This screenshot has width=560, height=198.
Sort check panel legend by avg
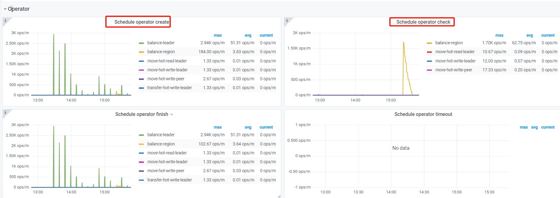pyautogui.click(x=529, y=35)
